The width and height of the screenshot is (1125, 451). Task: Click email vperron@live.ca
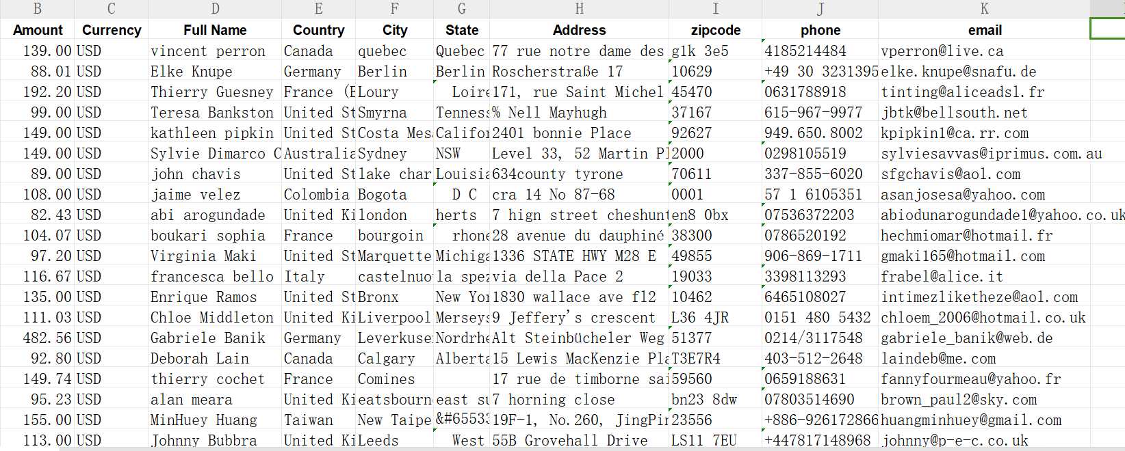984,51
